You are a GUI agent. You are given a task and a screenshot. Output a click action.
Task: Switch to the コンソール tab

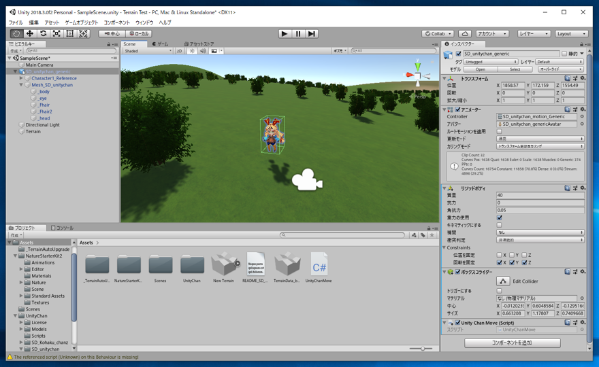pos(62,228)
